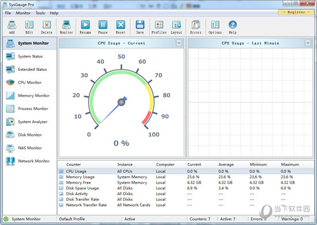
Task: Open Memory Monitor in the sidebar
Action: [x=30, y=96]
